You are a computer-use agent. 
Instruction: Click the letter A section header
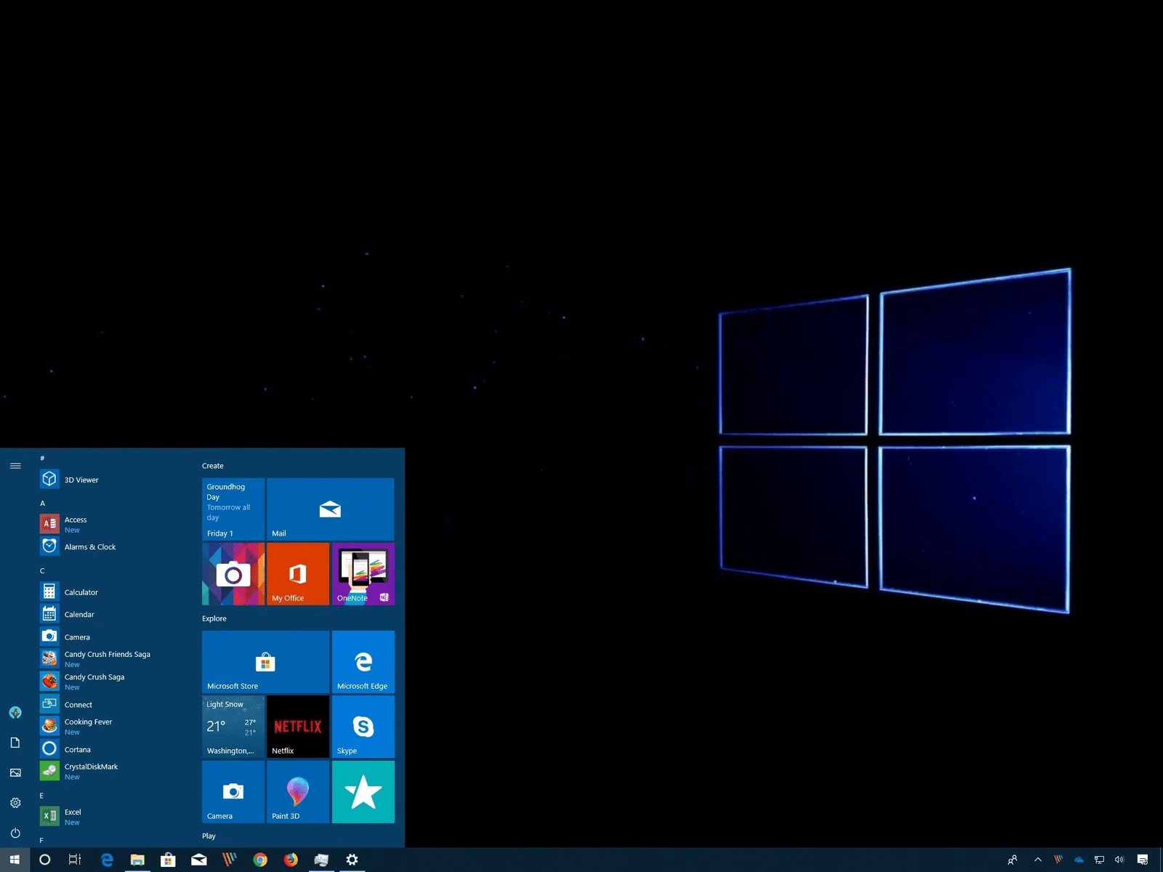42,503
